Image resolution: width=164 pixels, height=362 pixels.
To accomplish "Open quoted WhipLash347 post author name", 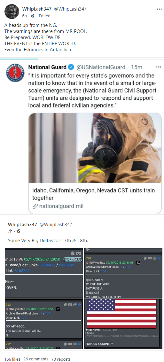I will coord(22,224).
